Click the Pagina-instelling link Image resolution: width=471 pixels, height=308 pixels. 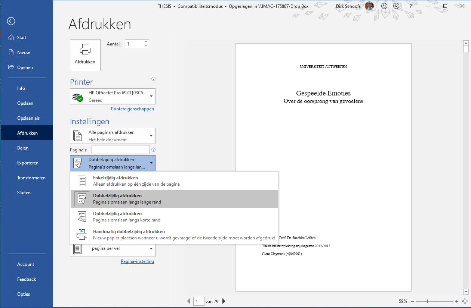coord(137,261)
